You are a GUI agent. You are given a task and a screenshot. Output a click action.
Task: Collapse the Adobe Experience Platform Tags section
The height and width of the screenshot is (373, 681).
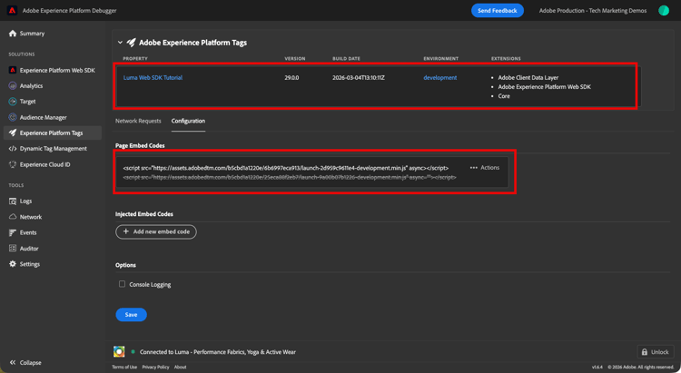pos(120,43)
